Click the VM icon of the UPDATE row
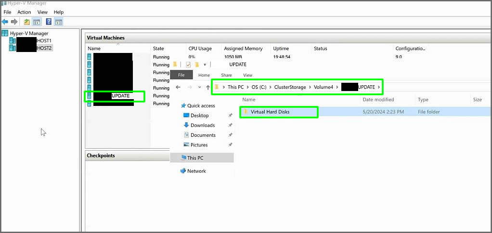The width and height of the screenshot is (492, 233). (x=89, y=96)
